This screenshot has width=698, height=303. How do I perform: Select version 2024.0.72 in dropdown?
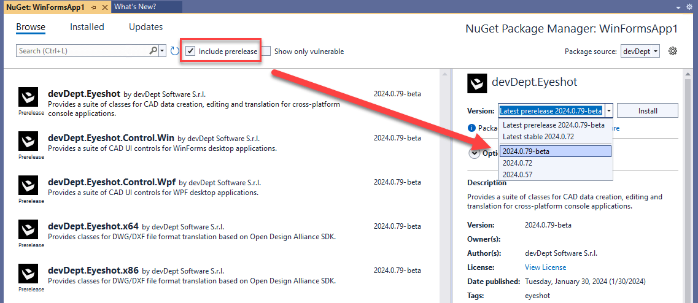coord(556,163)
